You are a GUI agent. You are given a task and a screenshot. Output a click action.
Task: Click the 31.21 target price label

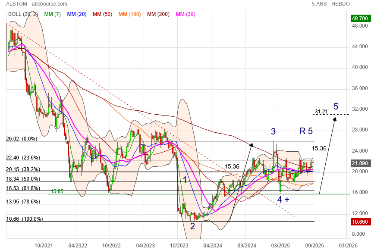pos(321,111)
